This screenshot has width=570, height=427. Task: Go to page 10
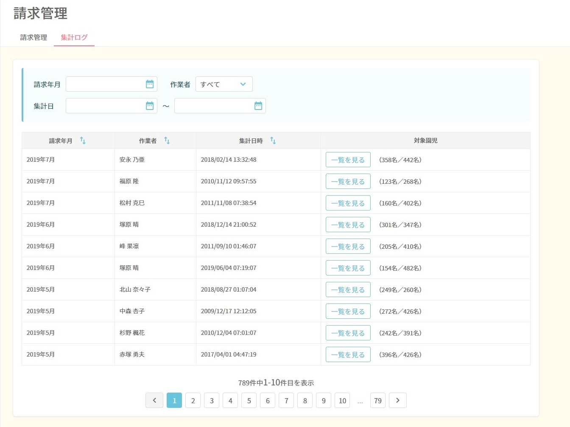click(x=342, y=400)
